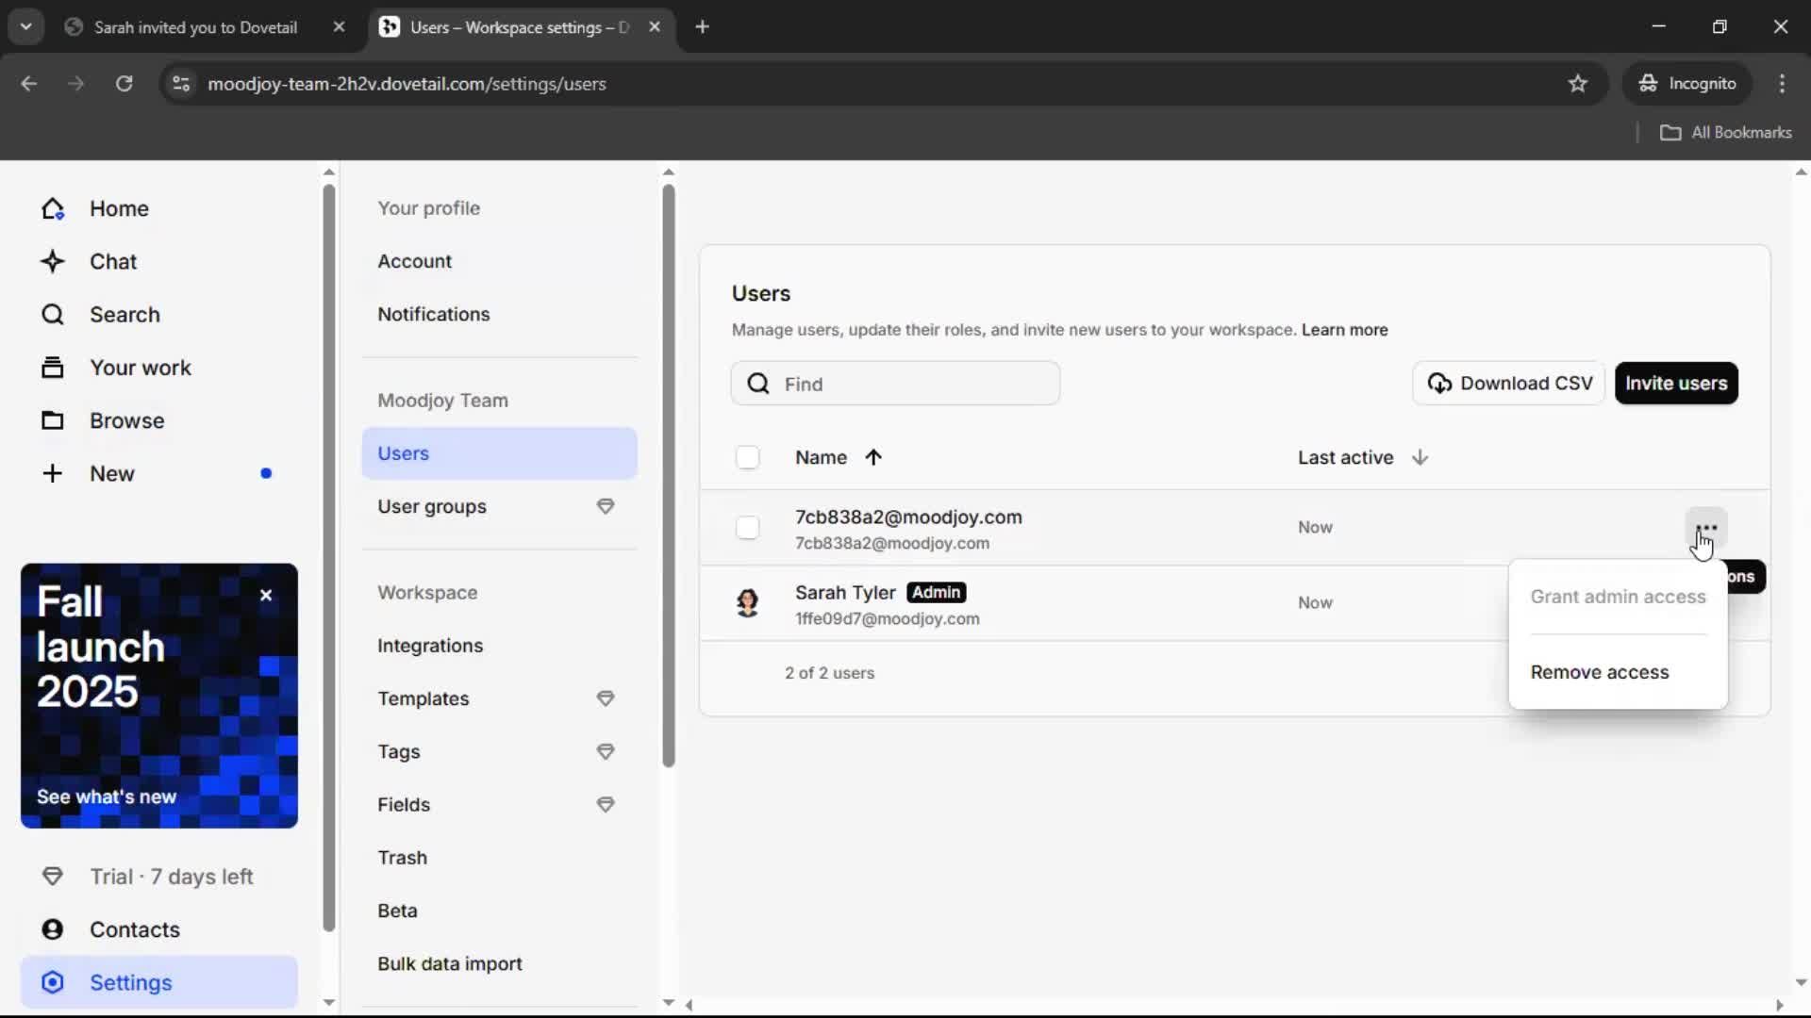
Task: Open the Learn more link
Action: pyautogui.click(x=1344, y=330)
